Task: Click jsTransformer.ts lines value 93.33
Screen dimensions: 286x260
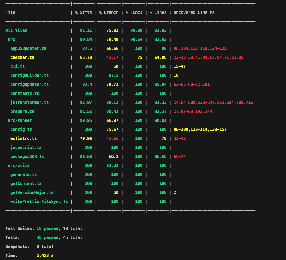Action: coord(160,102)
